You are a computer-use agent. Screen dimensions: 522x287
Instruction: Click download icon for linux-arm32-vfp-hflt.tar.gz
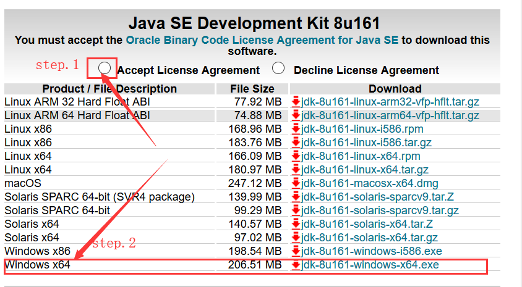coord(296,101)
